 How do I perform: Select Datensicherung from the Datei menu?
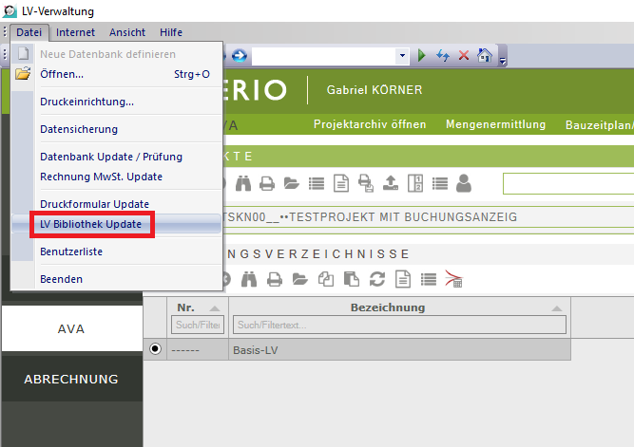[x=79, y=129]
